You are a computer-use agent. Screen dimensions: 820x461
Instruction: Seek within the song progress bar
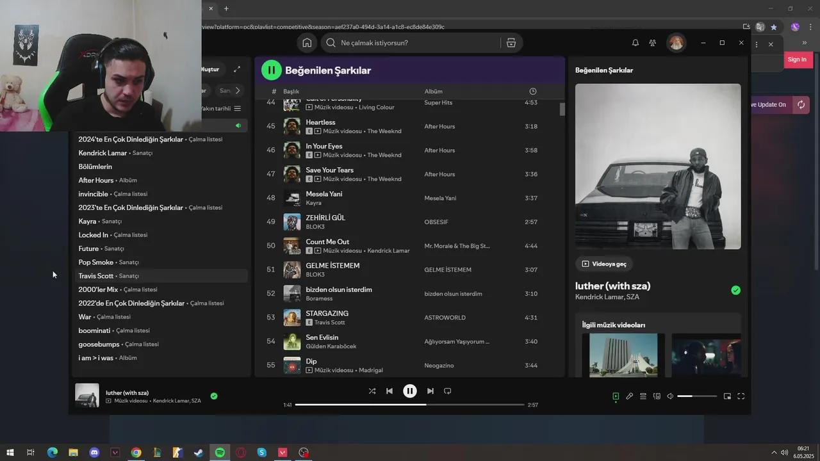click(410, 405)
